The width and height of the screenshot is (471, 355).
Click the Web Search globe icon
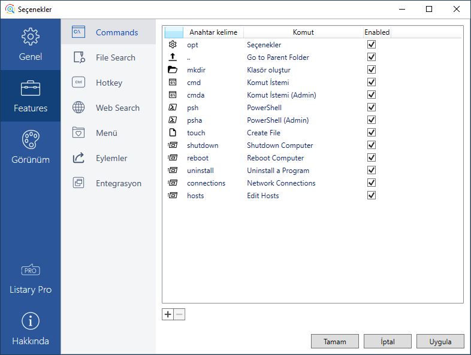pos(78,107)
